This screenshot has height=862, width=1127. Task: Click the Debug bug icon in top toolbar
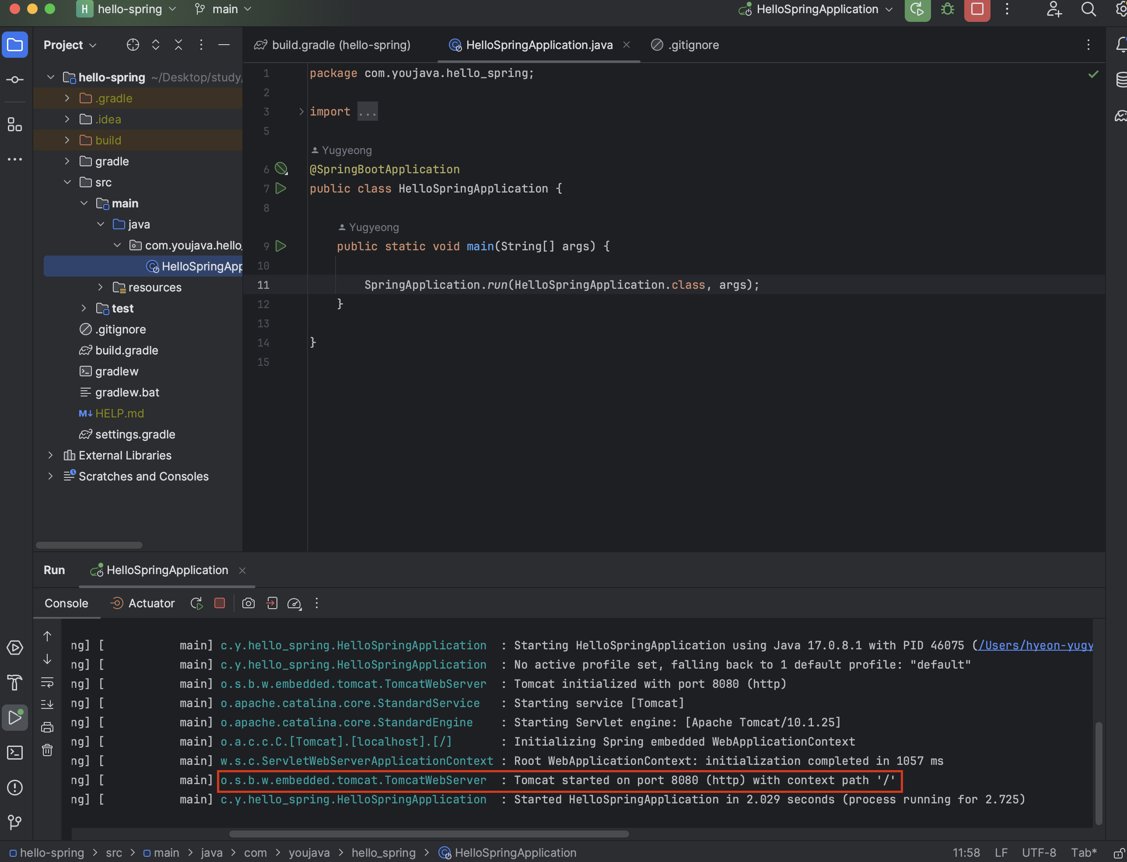[947, 9]
